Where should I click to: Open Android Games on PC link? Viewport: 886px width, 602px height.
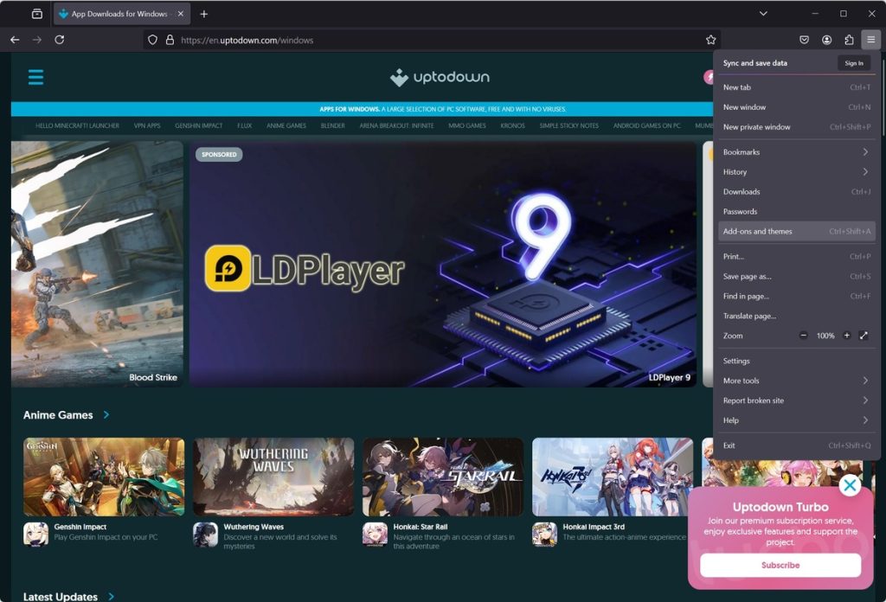click(x=646, y=125)
